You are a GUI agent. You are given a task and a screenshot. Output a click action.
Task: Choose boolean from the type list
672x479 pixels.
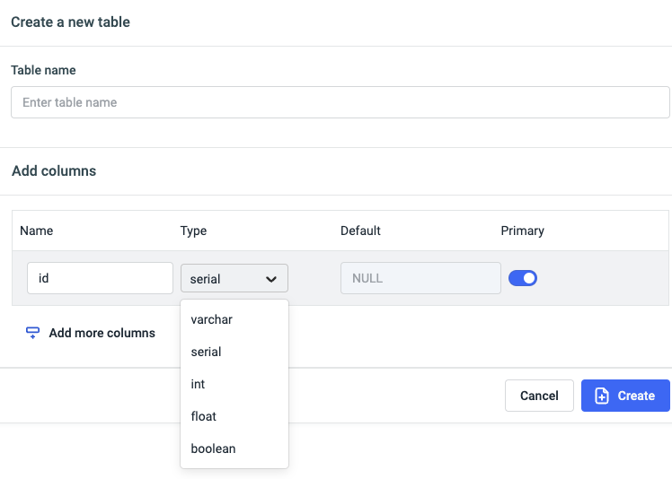[x=214, y=449]
